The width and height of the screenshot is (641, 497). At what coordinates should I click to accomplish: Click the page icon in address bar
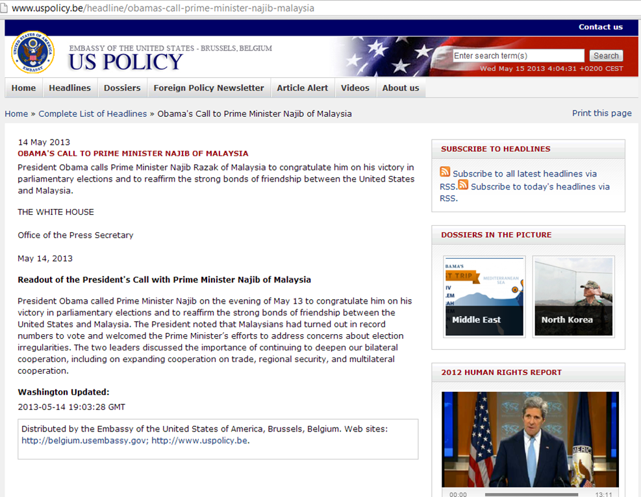tap(4, 8)
